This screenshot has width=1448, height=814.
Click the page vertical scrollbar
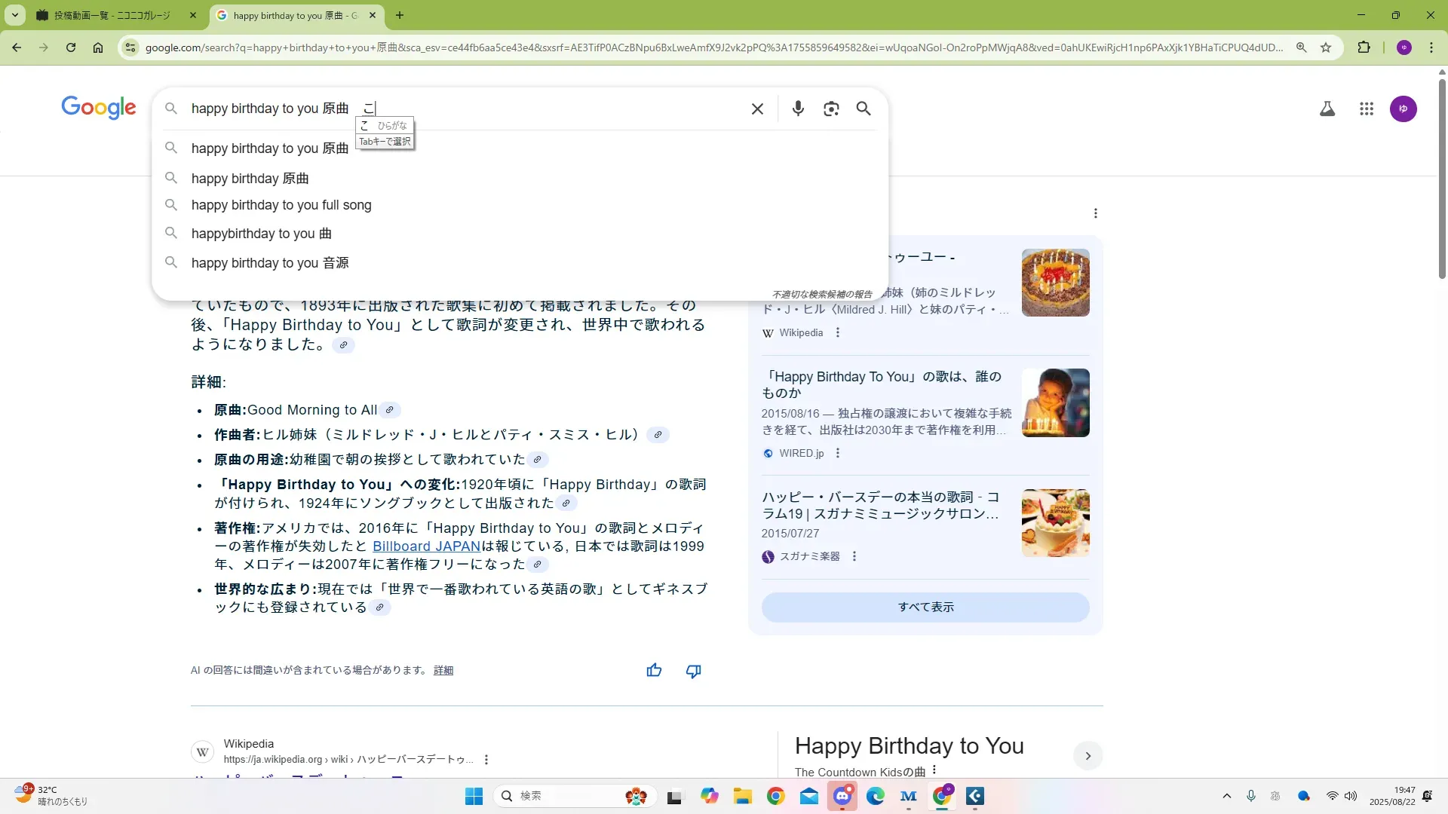[x=1442, y=179]
